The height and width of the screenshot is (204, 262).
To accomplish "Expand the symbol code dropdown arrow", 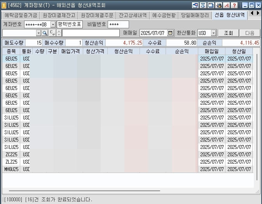I will (38, 33).
